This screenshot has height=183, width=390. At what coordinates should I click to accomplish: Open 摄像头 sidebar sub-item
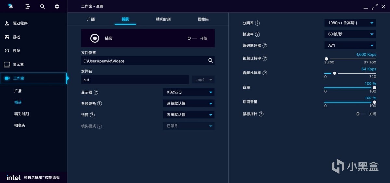[20, 125]
